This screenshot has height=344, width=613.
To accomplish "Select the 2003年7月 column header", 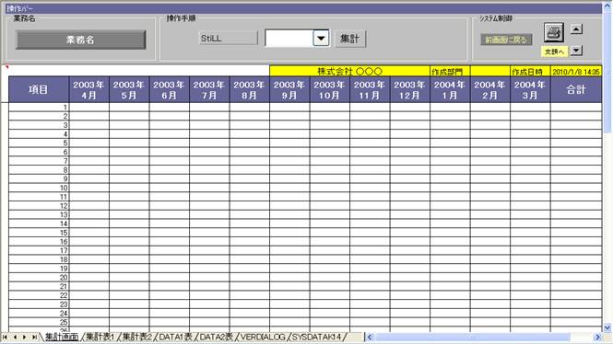I will [209, 90].
